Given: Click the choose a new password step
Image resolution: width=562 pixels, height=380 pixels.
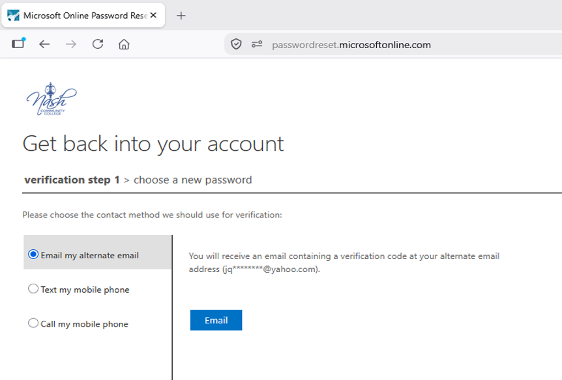Looking at the screenshot, I should pos(193,180).
